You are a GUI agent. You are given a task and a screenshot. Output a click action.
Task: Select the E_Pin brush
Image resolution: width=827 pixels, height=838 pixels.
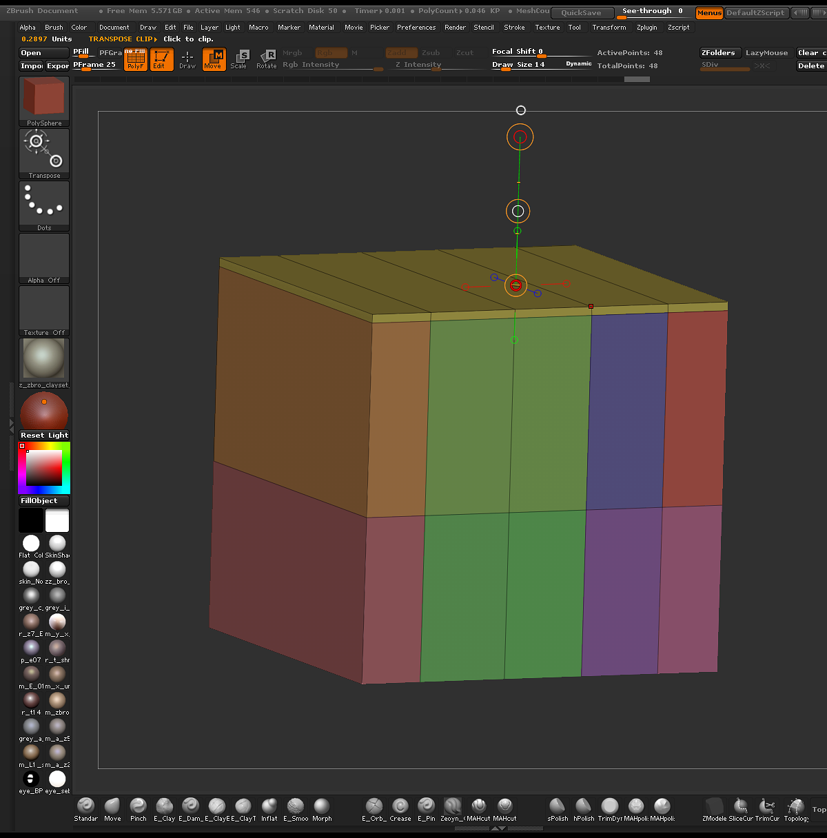tap(427, 810)
